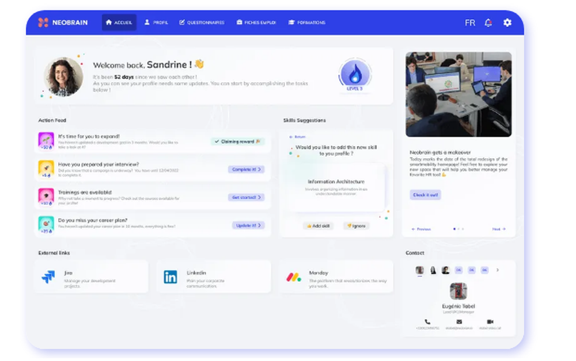Screen dimensions: 576x361
Task: Click the "Neobrain gets a makeover" headline
Action: click(x=440, y=152)
